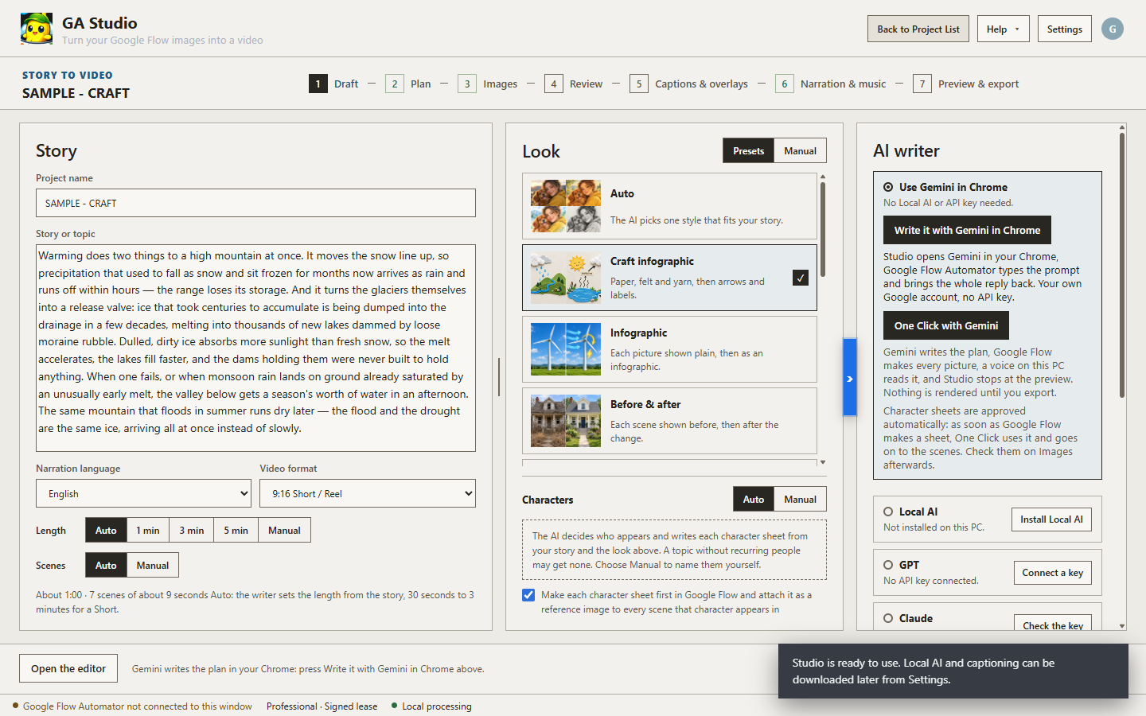Click AI writer panel scroll down arrow
This screenshot has width=1146, height=716.
coord(1122,626)
